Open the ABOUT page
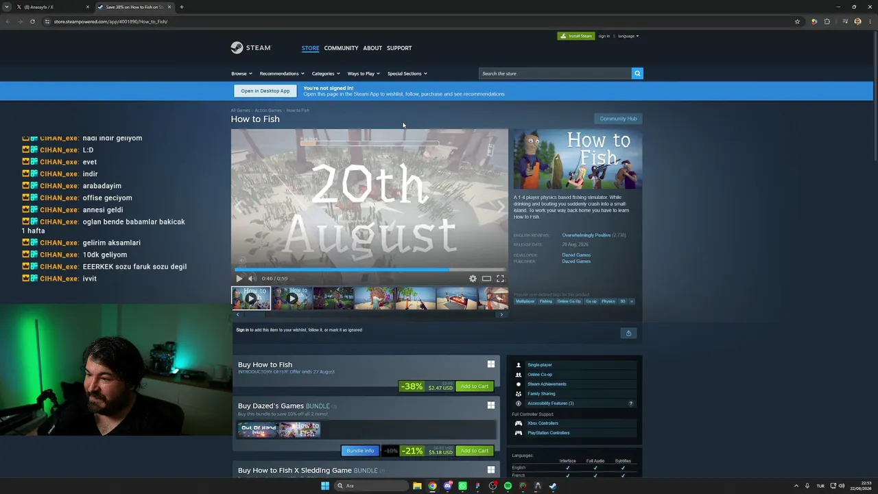 tap(372, 48)
